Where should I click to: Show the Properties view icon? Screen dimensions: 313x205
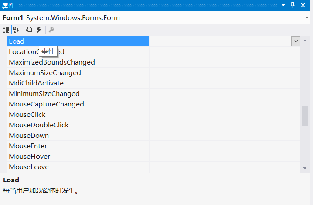28,30
